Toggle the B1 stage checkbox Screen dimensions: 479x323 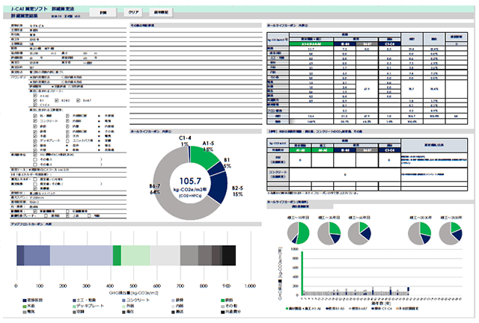pos(35,100)
